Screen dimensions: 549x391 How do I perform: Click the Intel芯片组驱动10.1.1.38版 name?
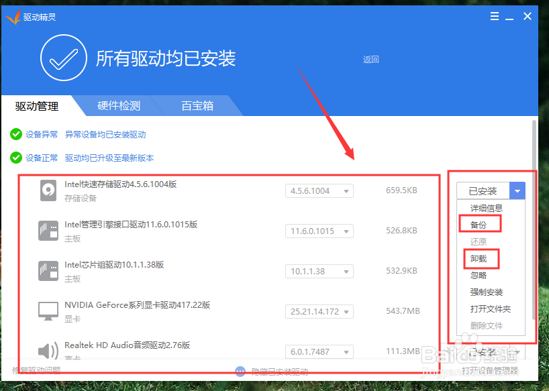[114, 265]
